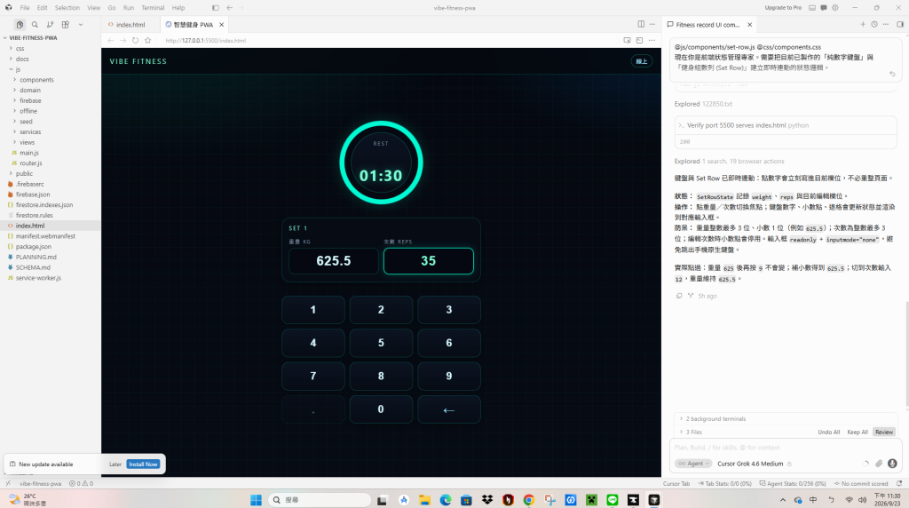Image resolution: width=909 pixels, height=508 pixels.
Task: Close the Fitness record UI chat tab
Action: click(x=749, y=25)
